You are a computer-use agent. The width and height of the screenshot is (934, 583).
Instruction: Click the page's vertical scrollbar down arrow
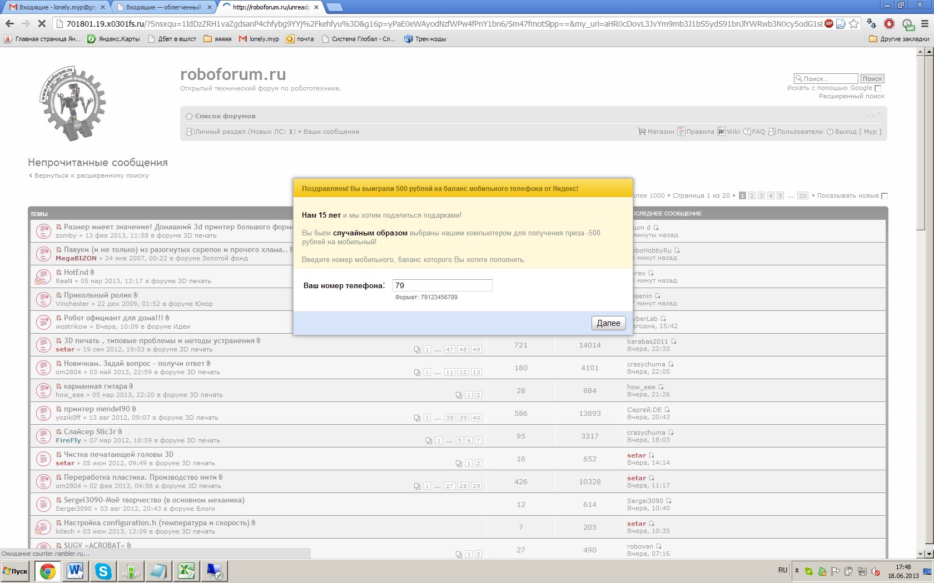(921, 554)
